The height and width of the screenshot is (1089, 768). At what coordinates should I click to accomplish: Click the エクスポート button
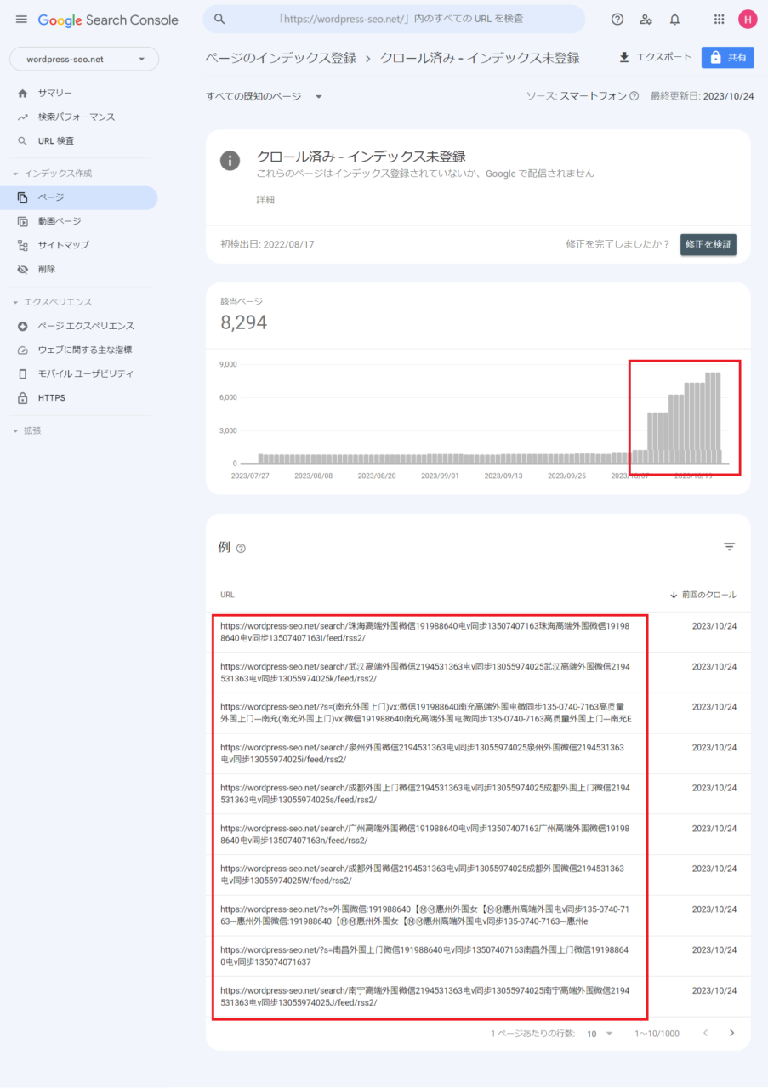pyautogui.click(x=655, y=57)
